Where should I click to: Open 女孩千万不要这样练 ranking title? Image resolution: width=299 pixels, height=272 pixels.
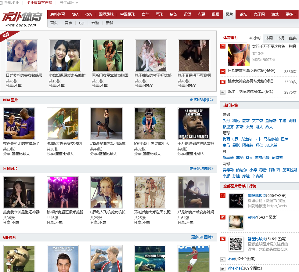274,46
